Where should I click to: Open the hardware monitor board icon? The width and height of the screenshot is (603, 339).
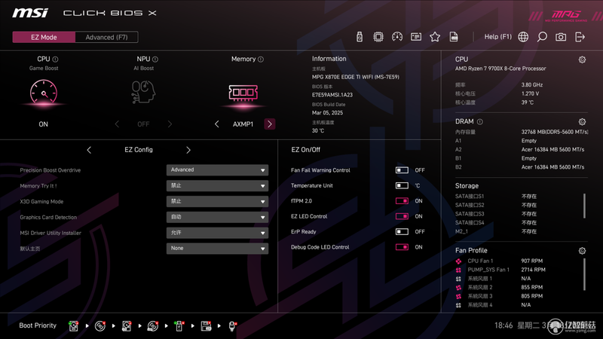point(416,37)
